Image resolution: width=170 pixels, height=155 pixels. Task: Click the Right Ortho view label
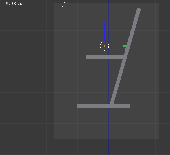[14, 3]
